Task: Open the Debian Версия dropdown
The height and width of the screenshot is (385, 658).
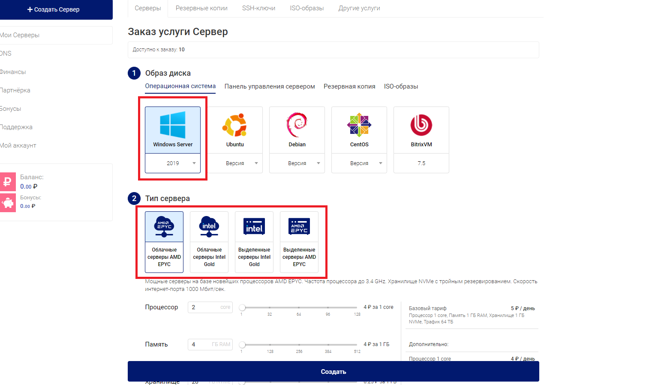Action: 297,163
